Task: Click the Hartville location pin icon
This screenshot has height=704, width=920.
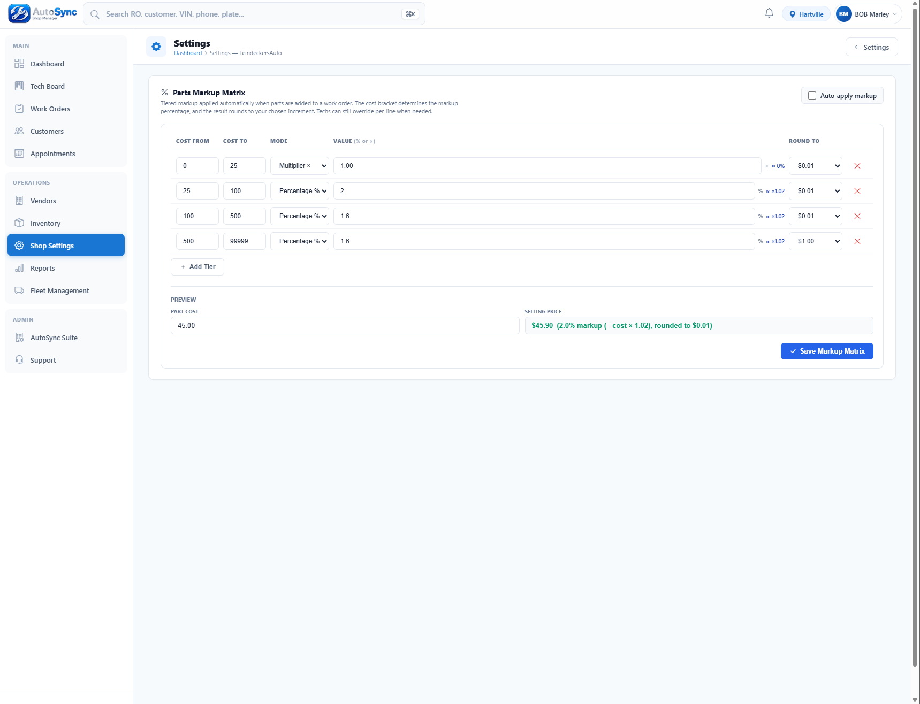Action: click(793, 14)
